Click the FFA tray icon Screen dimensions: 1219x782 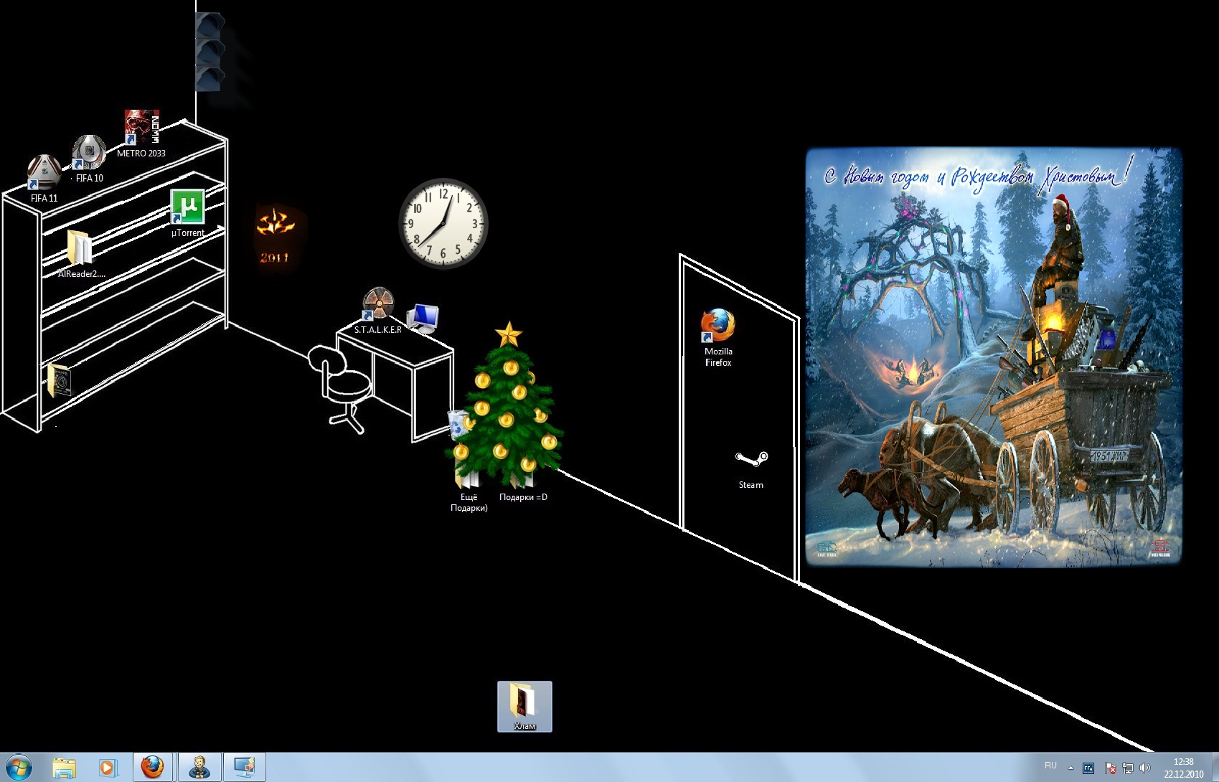[1088, 768]
